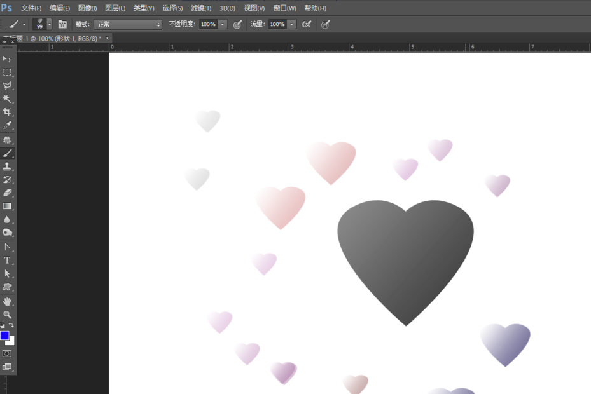Open the brush preset picker dropdown
591x394 pixels.
click(50, 25)
